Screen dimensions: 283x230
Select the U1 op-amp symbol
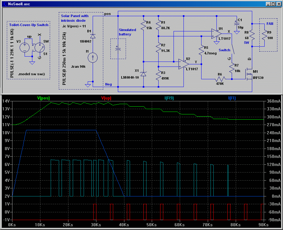pyautogui.click(x=216, y=34)
